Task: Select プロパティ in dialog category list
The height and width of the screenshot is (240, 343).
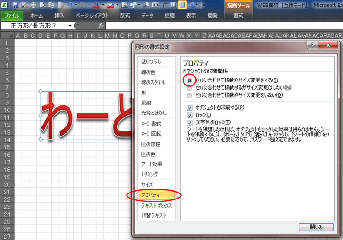Action: (157, 195)
